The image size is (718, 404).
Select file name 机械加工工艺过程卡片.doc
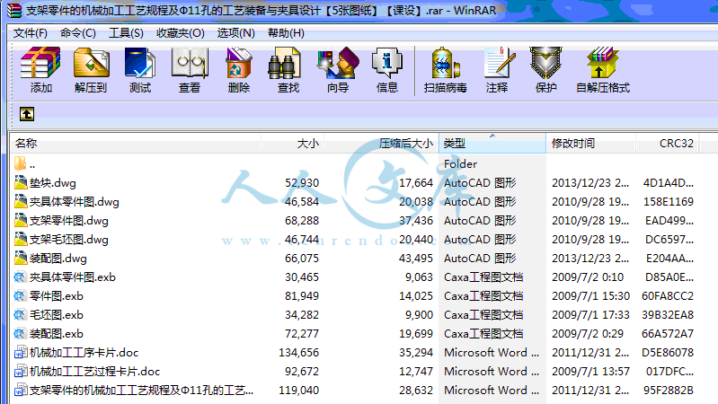point(94,371)
